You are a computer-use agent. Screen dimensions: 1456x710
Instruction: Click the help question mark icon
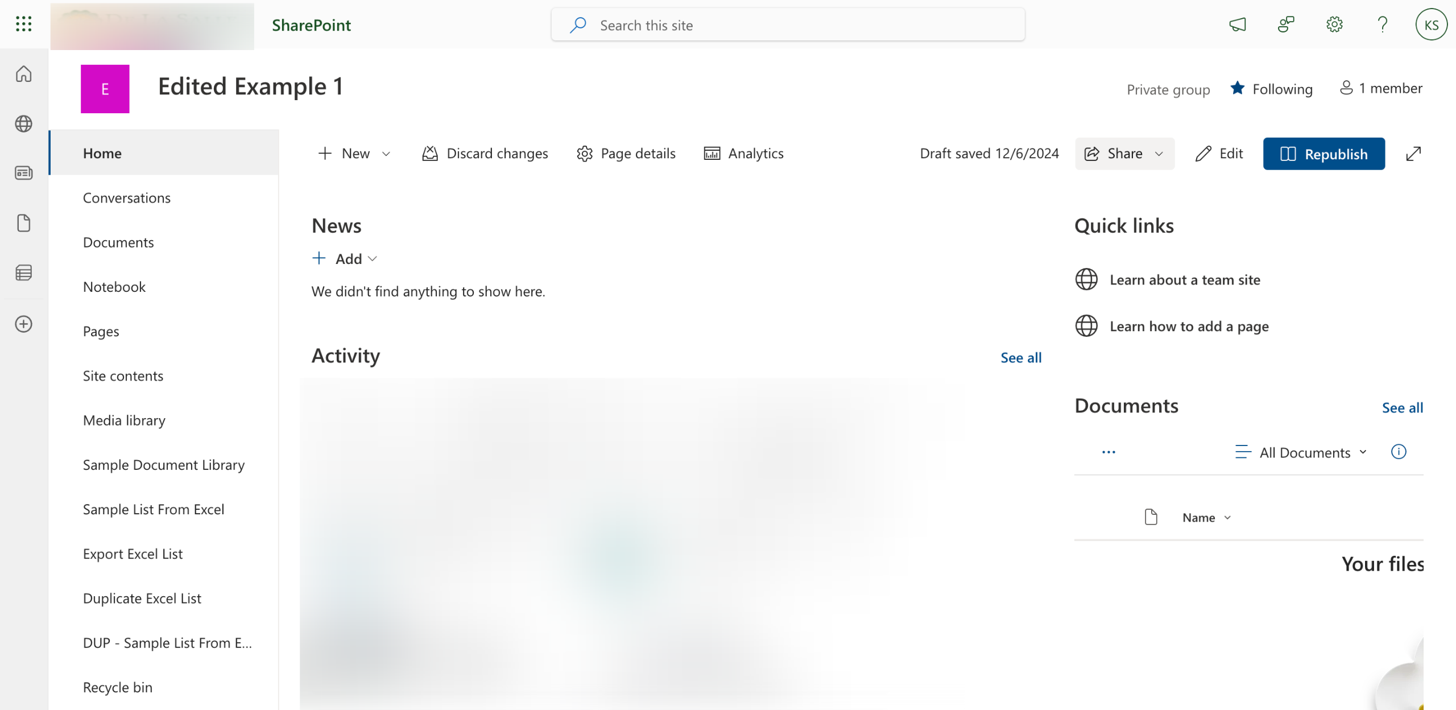[x=1383, y=24]
